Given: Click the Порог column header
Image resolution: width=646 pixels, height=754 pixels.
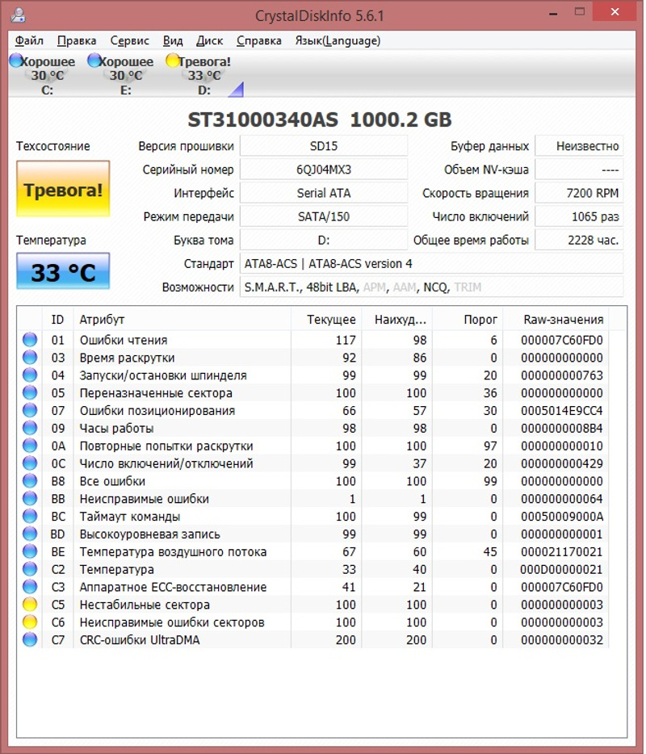Looking at the screenshot, I should (468, 320).
